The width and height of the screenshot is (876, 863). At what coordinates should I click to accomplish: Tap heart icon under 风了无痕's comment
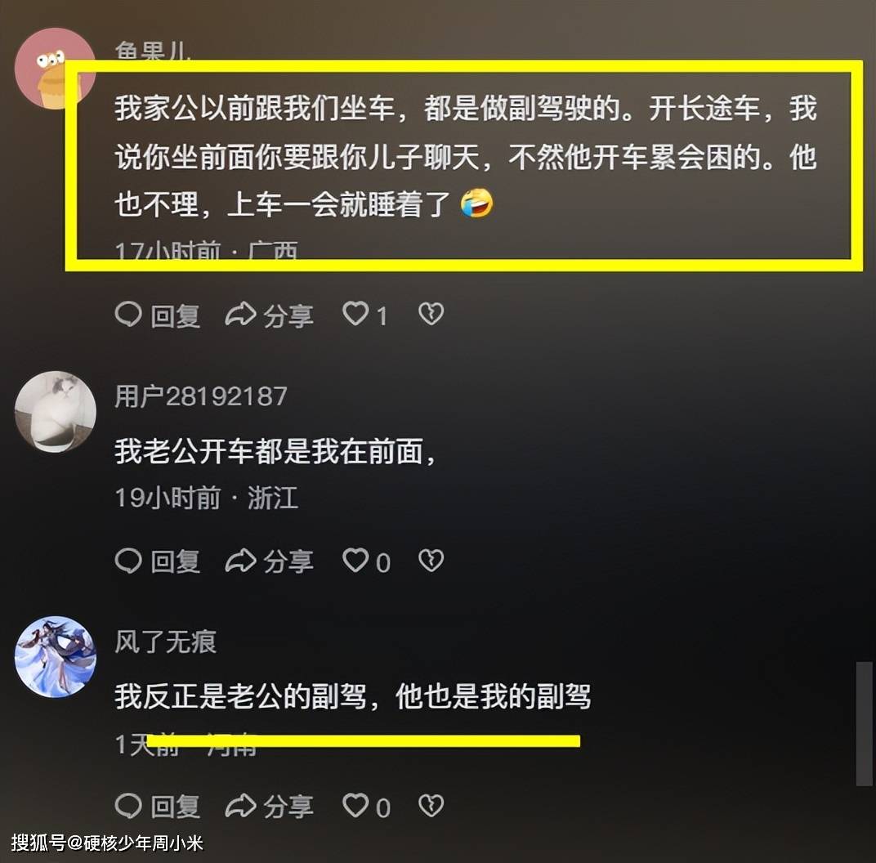tap(355, 806)
